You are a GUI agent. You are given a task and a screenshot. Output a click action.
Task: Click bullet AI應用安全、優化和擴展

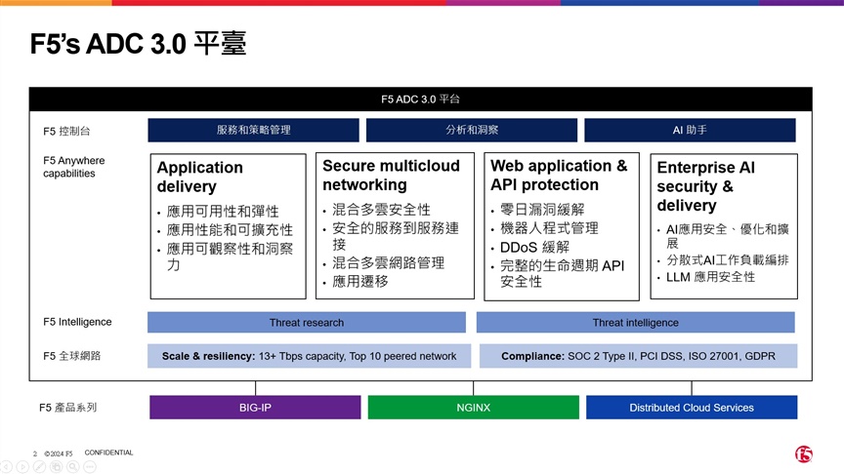tap(727, 236)
